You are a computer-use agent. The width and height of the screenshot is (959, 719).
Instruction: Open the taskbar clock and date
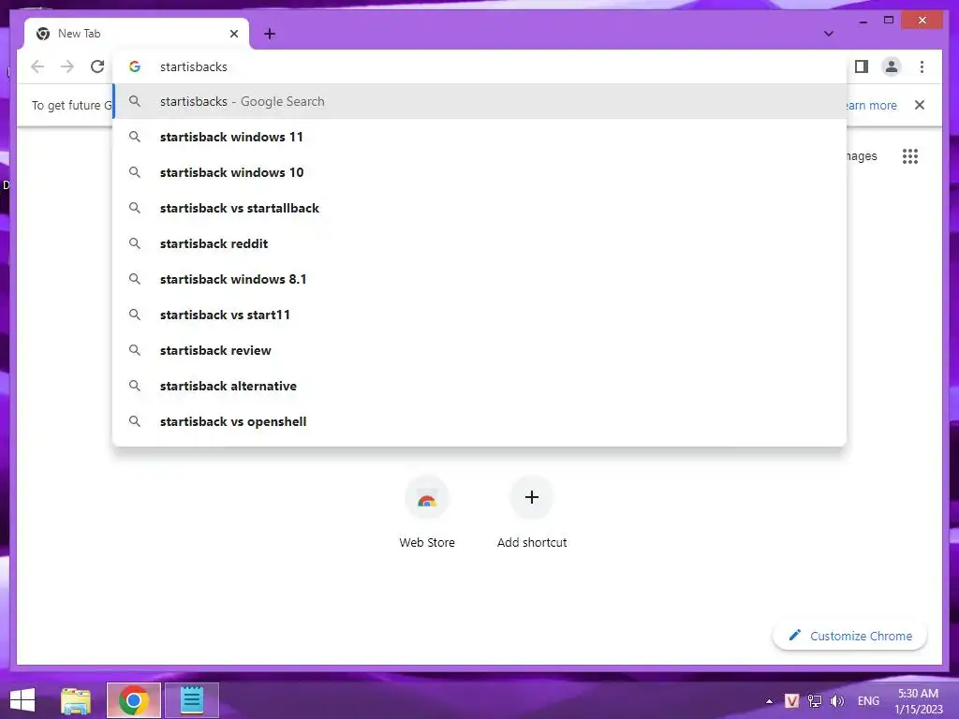(x=918, y=701)
